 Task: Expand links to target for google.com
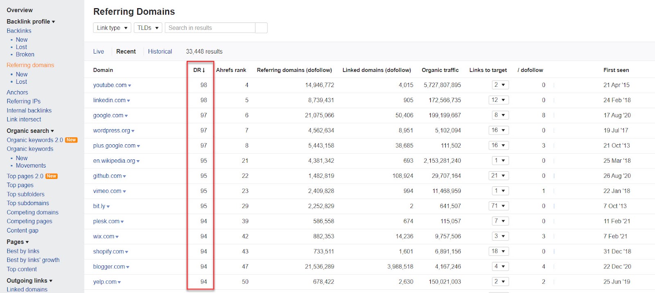pos(500,115)
